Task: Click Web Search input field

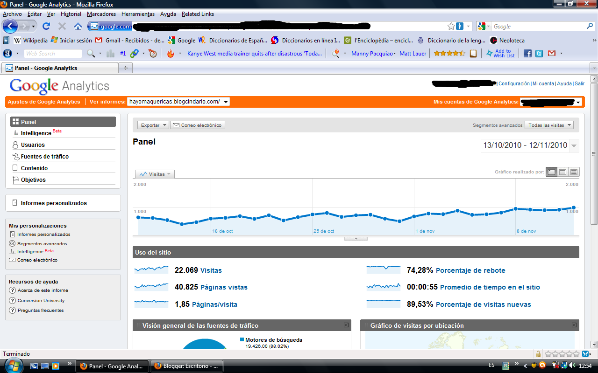Action: [x=53, y=54]
